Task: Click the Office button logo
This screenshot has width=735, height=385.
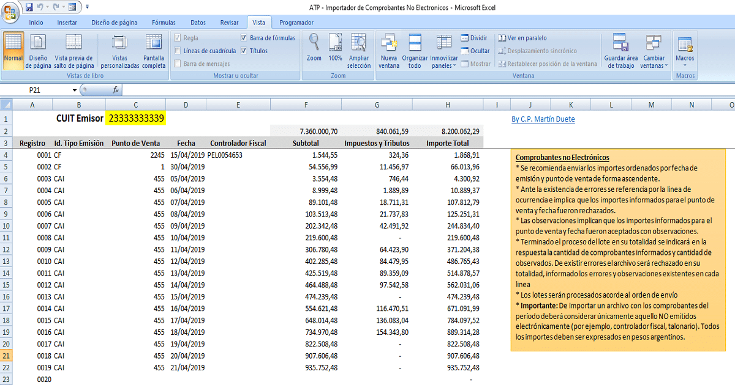Action: [10, 11]
